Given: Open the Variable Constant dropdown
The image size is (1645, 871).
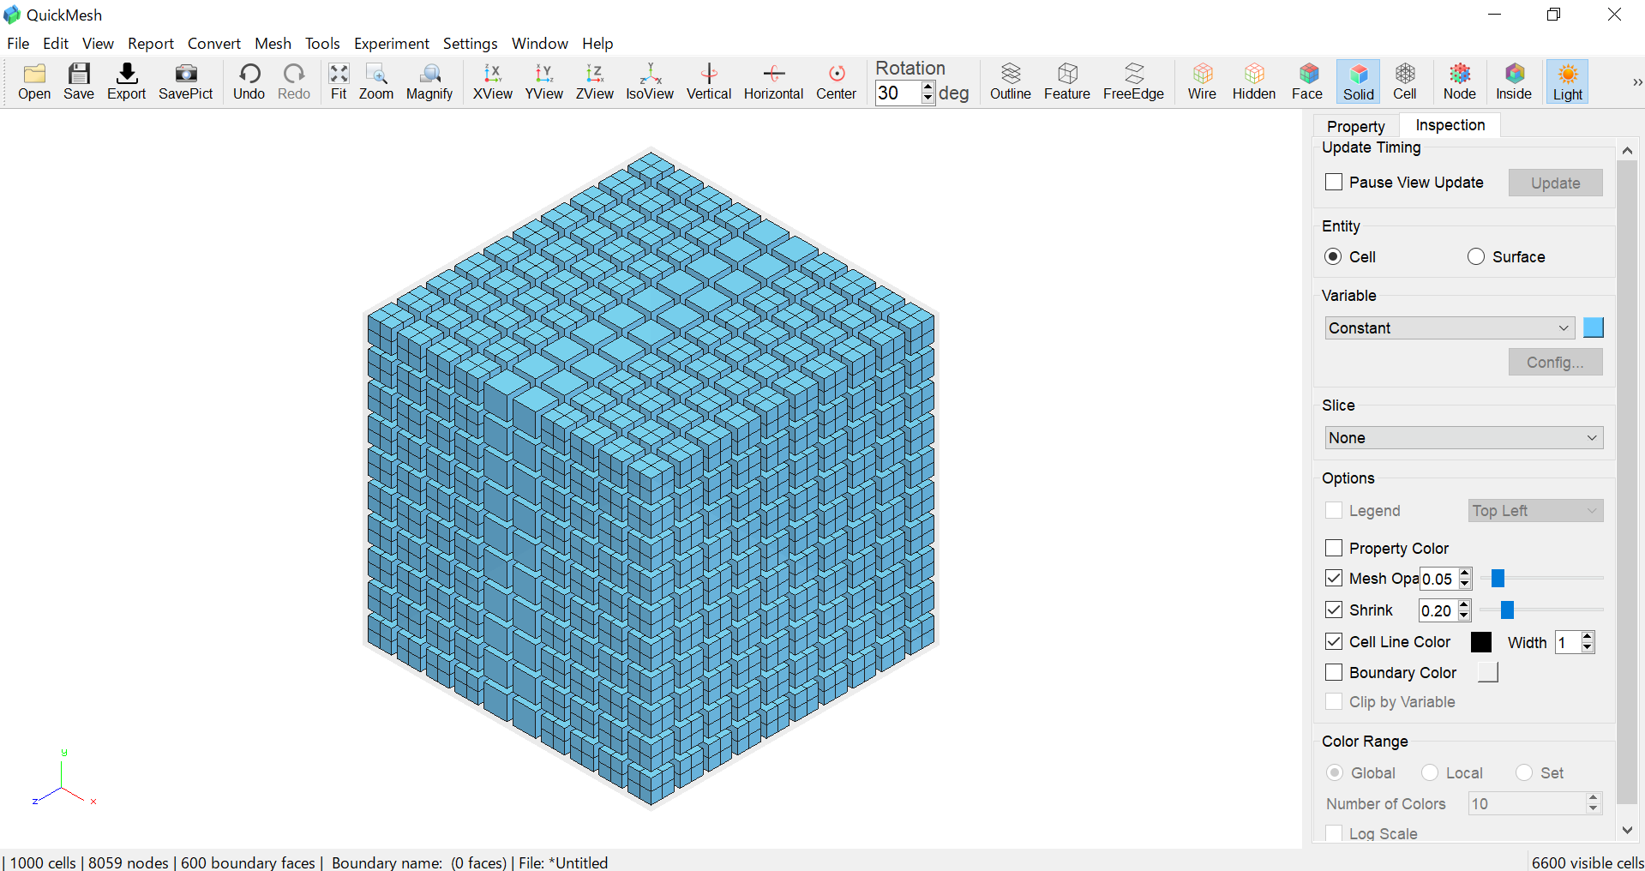Looking at the screenshot, I should coord(1450,327).
